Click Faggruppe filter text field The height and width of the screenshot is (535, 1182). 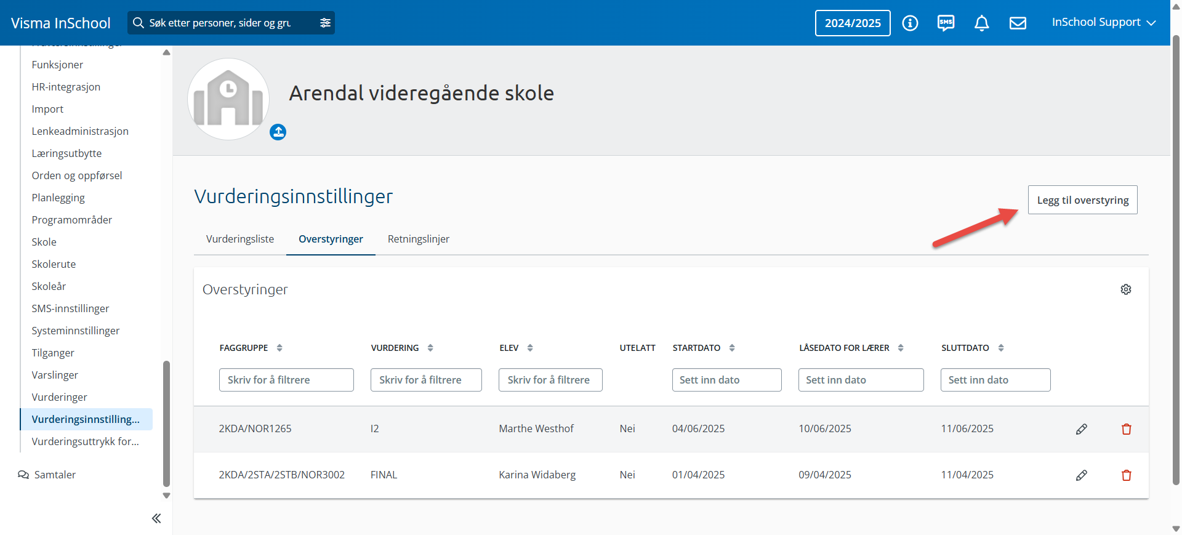pyautogui.click(x=286, y=380)
